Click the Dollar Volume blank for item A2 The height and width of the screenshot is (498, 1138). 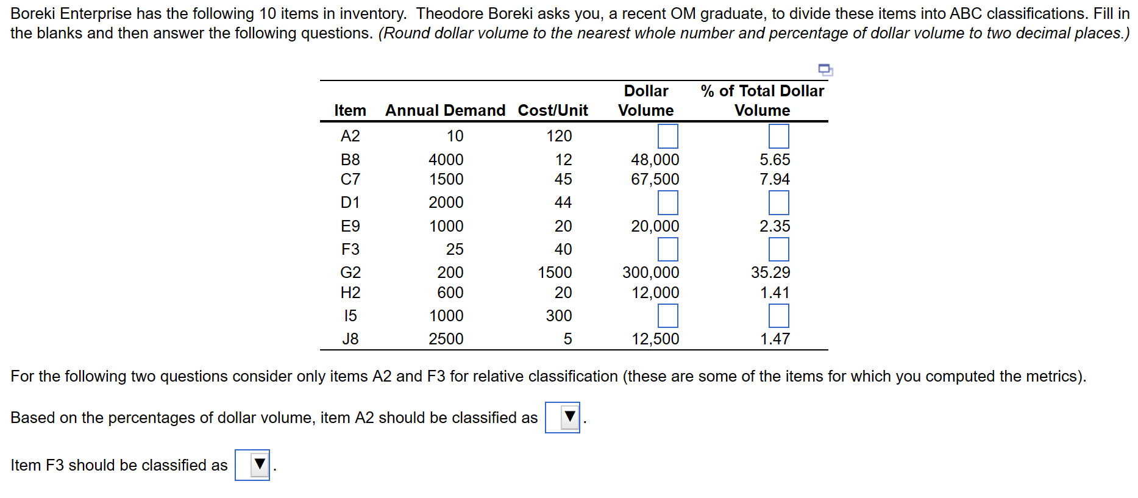coord(668,136)
